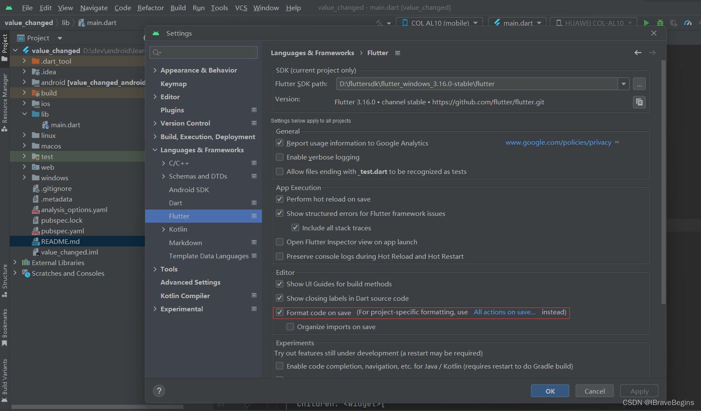Screen dimensions: 701x411
Task: Open the Flutter SDK path dropdown arrow
Action: coord(623,84)
